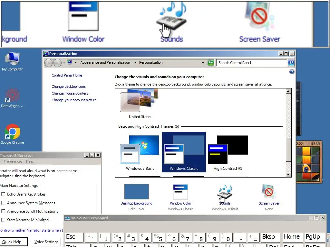Refresh the Personalization address bar
The width and height of the screenshot is (330, 247).
[x=211, y=63]
